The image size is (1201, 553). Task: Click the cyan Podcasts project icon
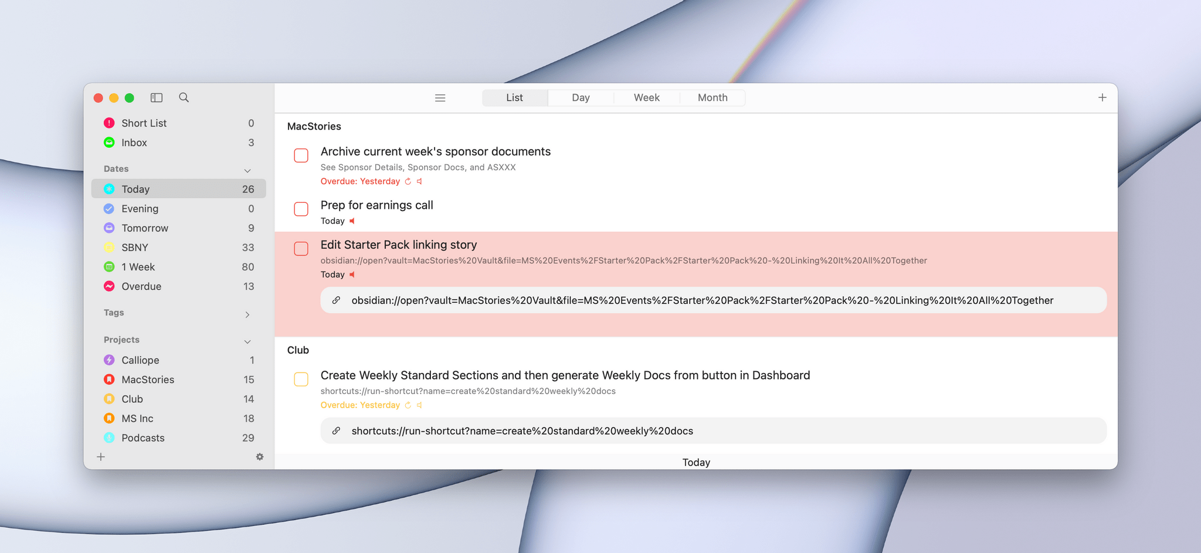pos(109,437)
